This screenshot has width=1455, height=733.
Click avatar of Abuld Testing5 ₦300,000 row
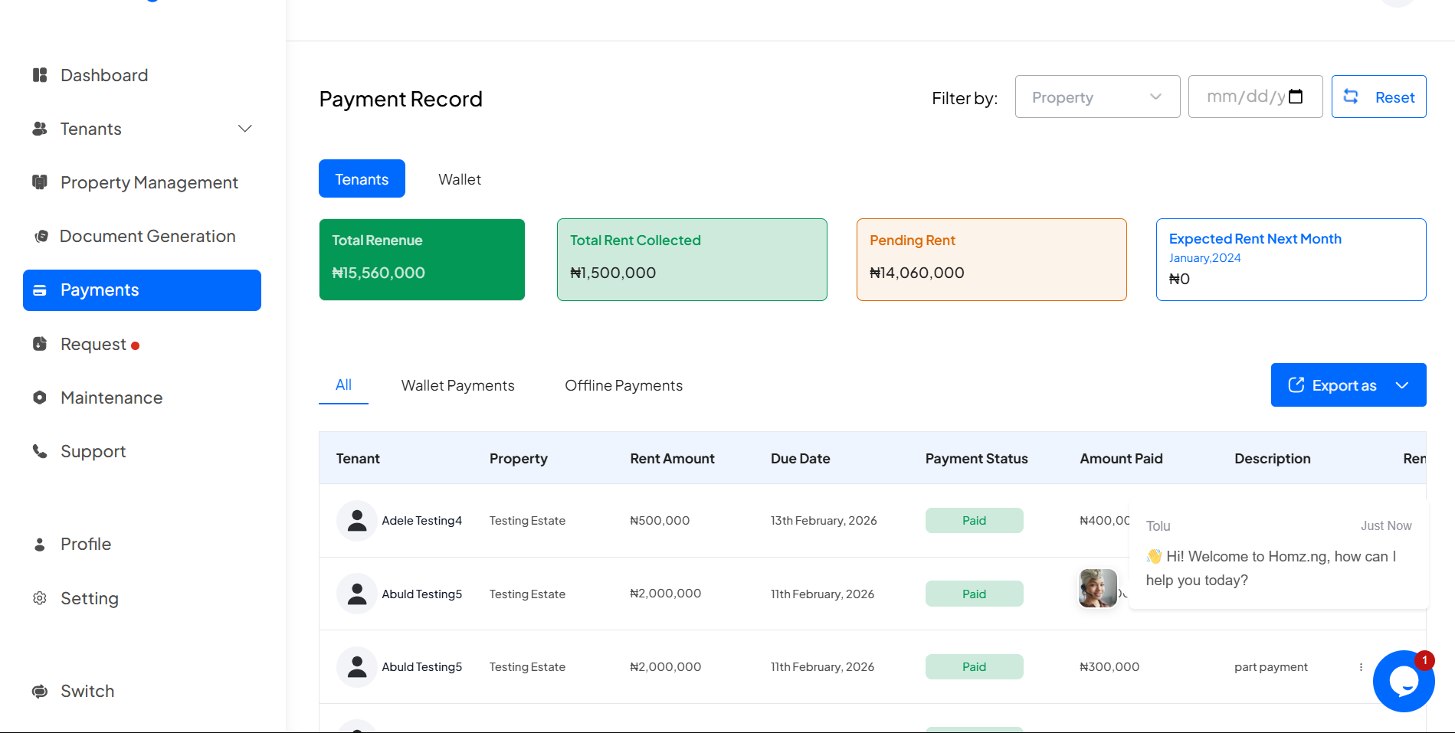pyautogui.click(x=357, y=667)
